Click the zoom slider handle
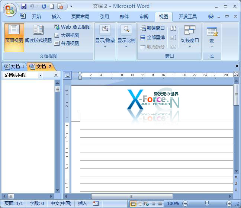Screen dimensions: 241x208 click(x=207, y=204)
